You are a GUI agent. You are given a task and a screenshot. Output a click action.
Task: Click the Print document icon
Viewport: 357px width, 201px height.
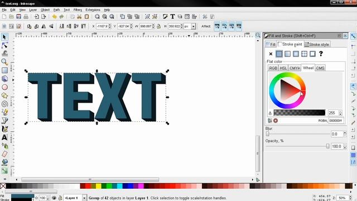point(26,17)
